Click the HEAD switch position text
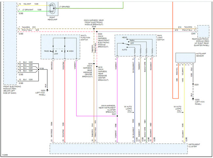The image size is (213, 158). click(x=125, y=37)
